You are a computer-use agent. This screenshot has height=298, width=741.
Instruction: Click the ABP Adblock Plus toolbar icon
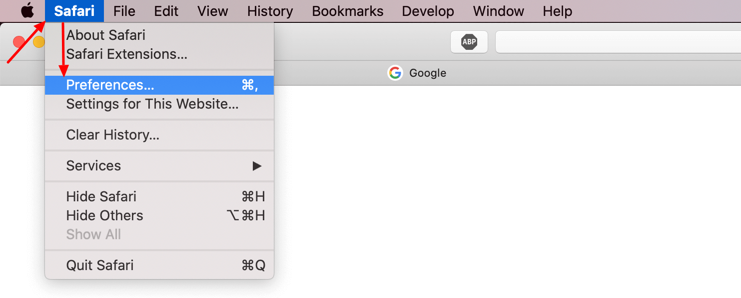469,42
